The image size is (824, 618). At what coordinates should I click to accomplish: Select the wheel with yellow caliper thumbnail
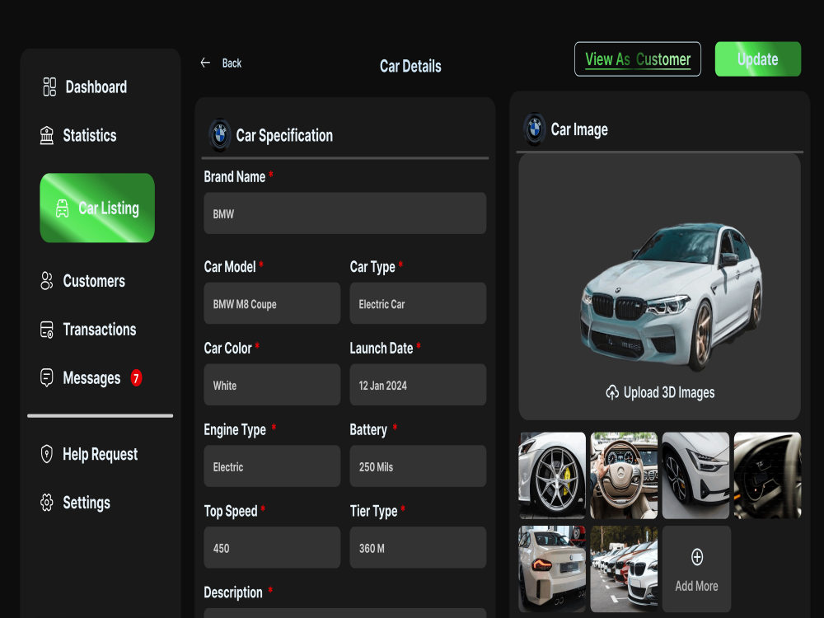pyautogui.click(x=552, y=475)
